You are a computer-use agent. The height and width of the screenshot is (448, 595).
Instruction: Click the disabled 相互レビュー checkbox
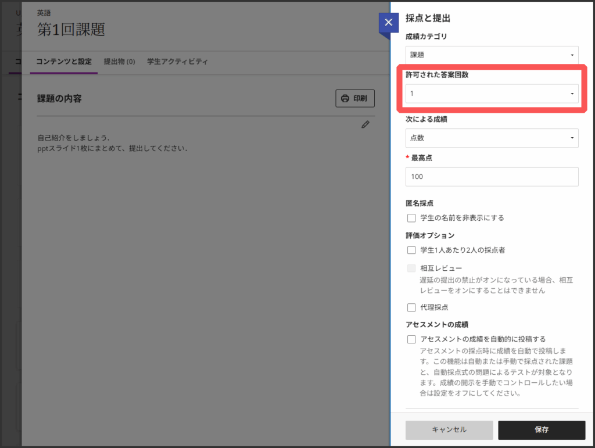point(411,268)
